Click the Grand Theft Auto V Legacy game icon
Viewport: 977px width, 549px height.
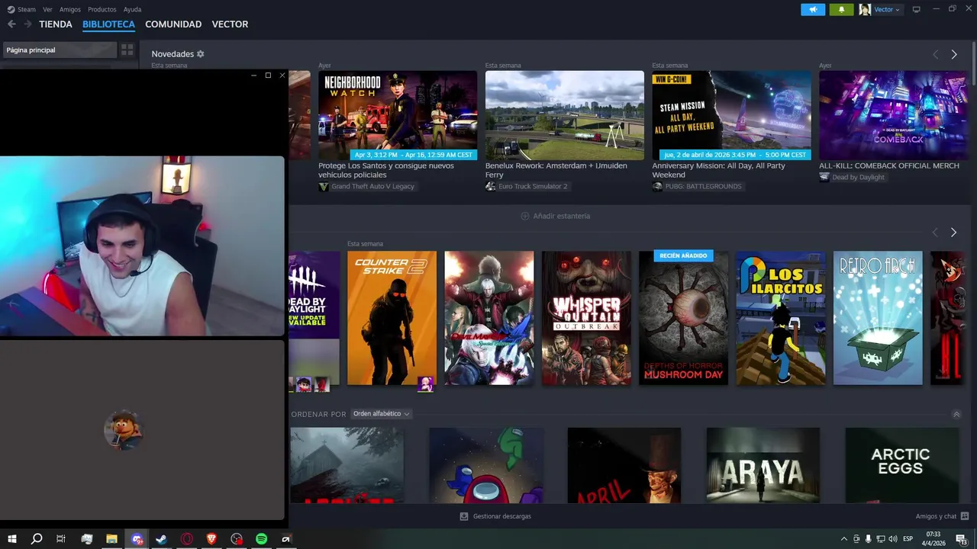coord(324,186)
